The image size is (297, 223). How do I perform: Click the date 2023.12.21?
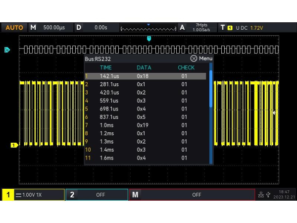point(284,197)
